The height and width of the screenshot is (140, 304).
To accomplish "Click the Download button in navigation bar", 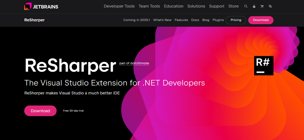I will tap(261, 20).
